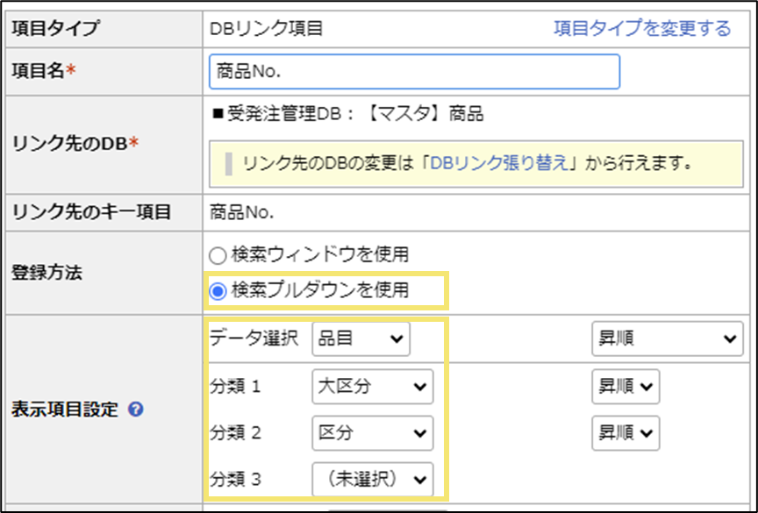
Task: Open the sort order dropdown for データ選択
Action: tap(667, 339)
